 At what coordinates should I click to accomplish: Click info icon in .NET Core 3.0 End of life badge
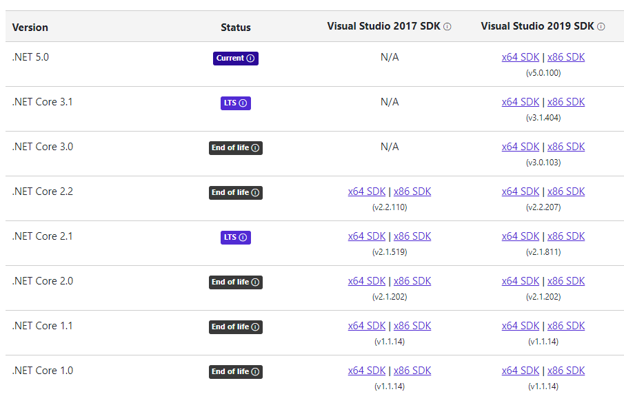coord(255,148)
